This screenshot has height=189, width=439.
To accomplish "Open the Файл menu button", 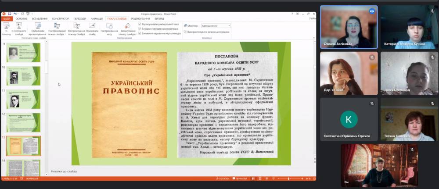I will click(7, 19).
